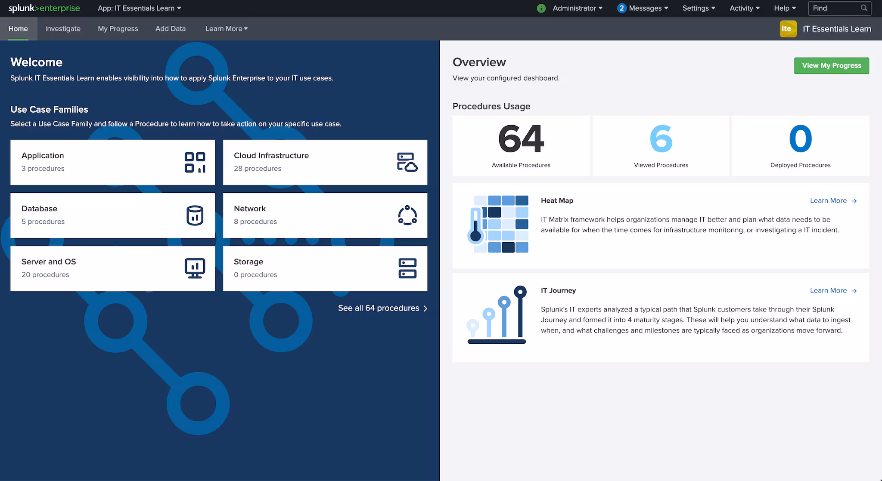Open the search magnifier in Find bar

(x=864, y=8)
